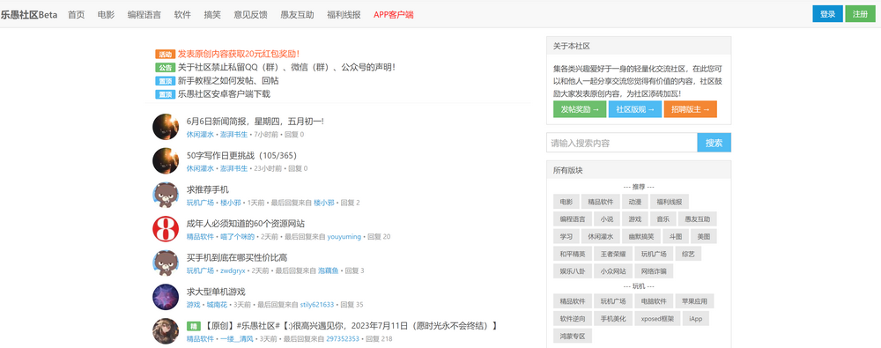Select 娱乐八卦 board tag

coord(573,271)
